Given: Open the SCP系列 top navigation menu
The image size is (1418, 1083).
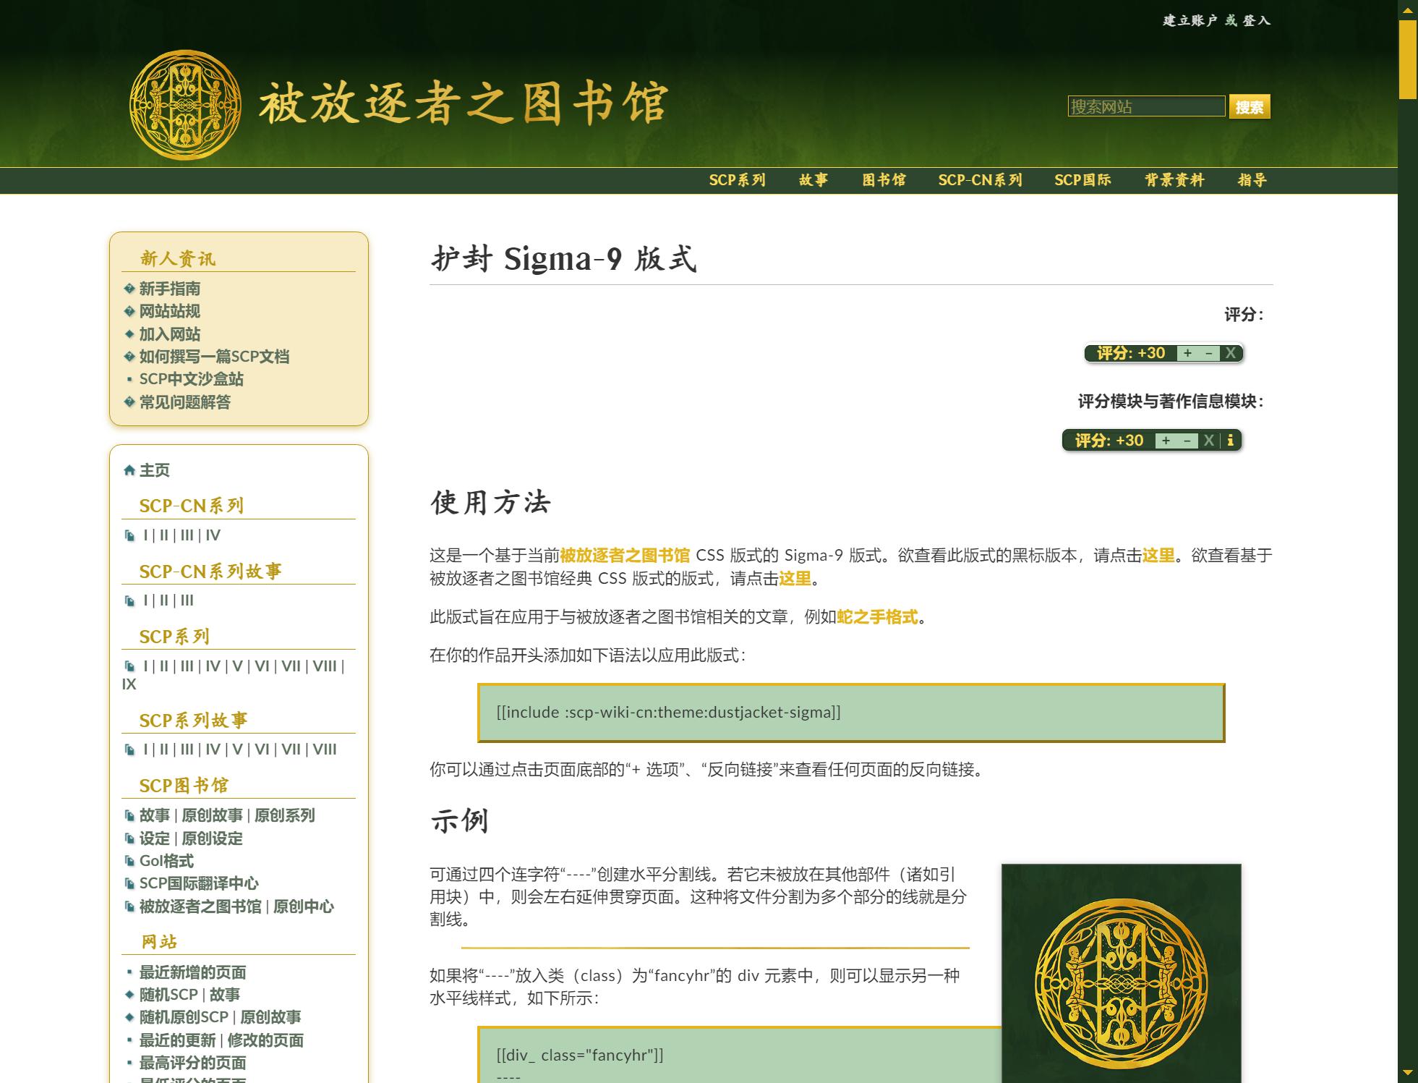Looking at the screenshot, I should [x=737, y=180].
